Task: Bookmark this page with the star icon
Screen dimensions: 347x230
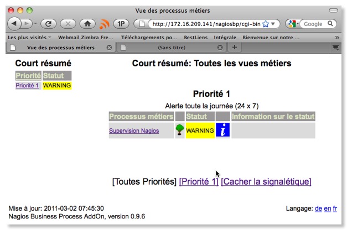Action: (265, 24)
